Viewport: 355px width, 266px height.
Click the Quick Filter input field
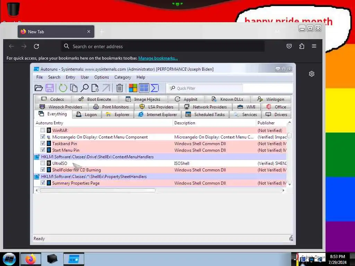click(206, 88)
